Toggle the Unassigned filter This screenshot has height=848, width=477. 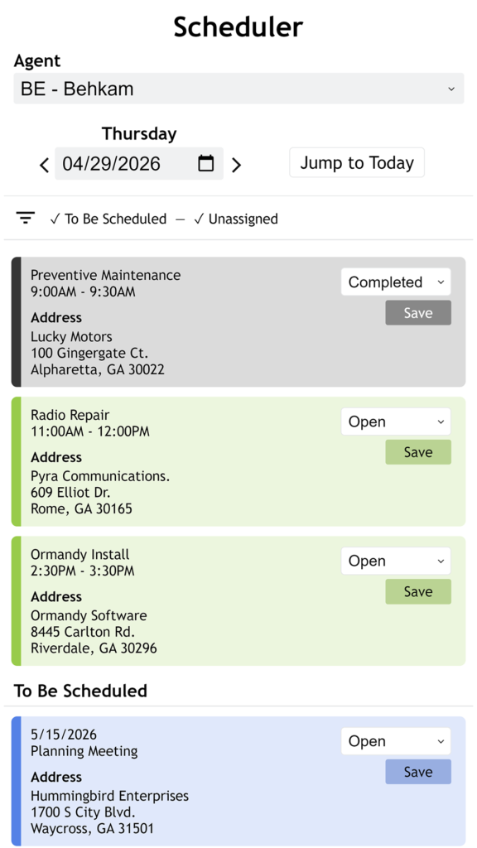pos(236,219)
